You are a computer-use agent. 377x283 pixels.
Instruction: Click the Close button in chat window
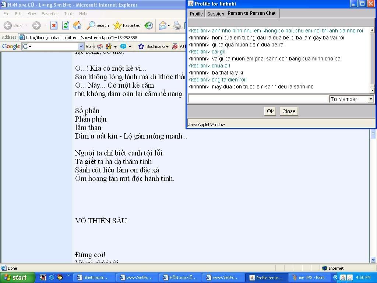(289, 111)
